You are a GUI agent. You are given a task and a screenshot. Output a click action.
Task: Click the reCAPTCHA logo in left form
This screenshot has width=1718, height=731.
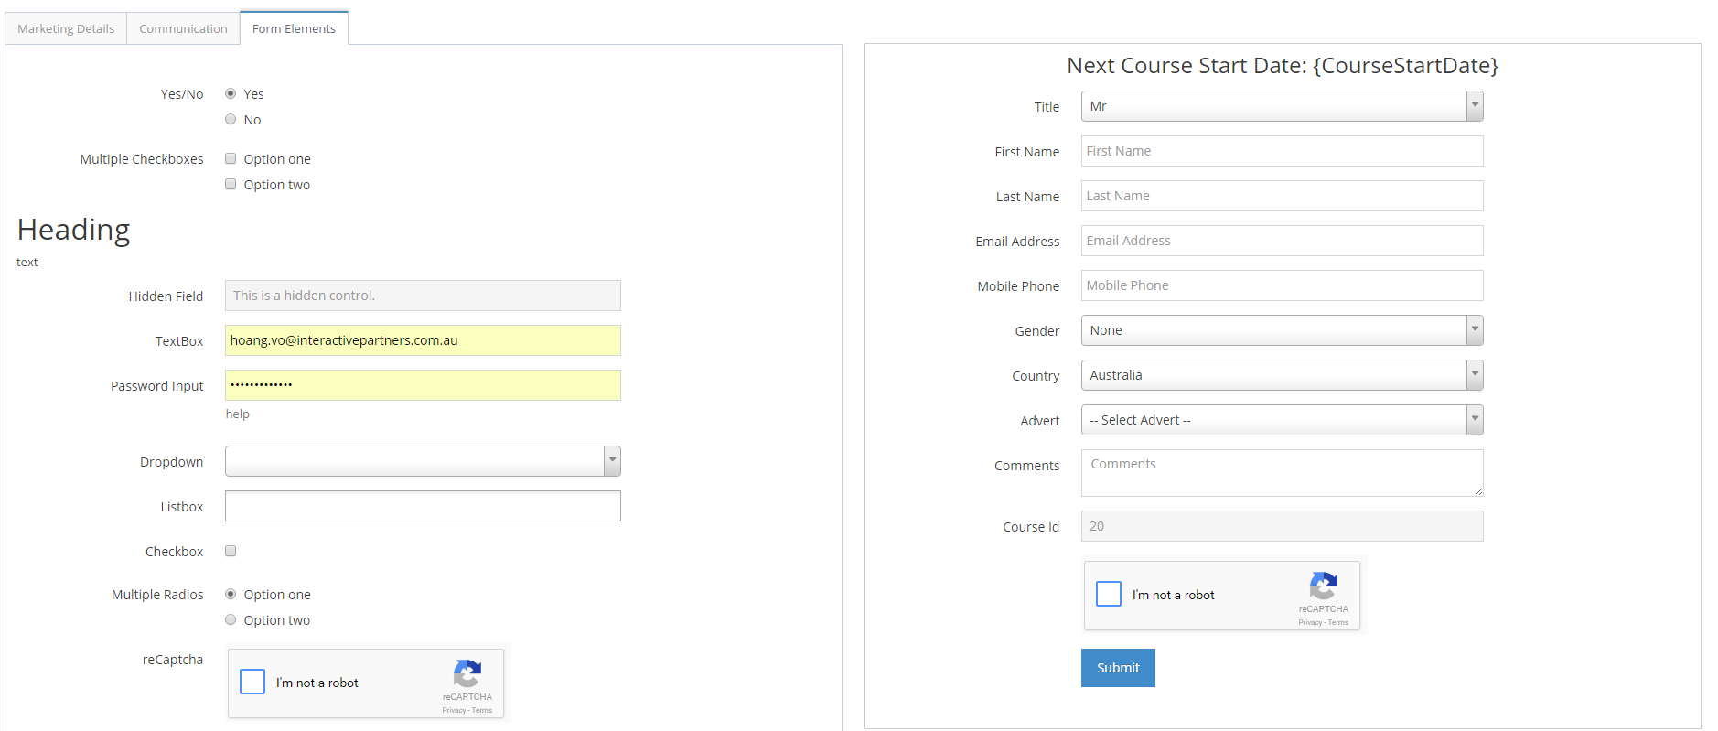467,674
